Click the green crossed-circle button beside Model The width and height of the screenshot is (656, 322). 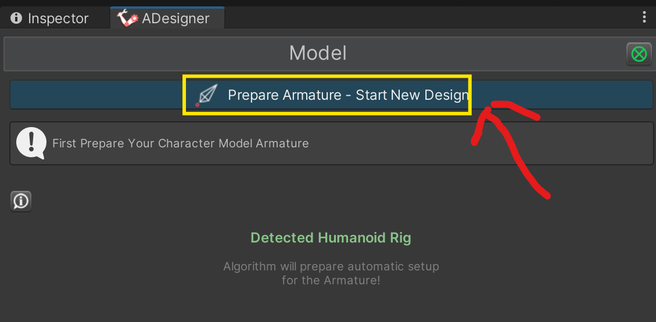tap(639, 55)
